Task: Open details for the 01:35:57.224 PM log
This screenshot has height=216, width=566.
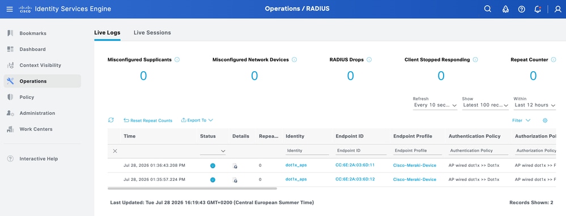Action: click(235, 180)
